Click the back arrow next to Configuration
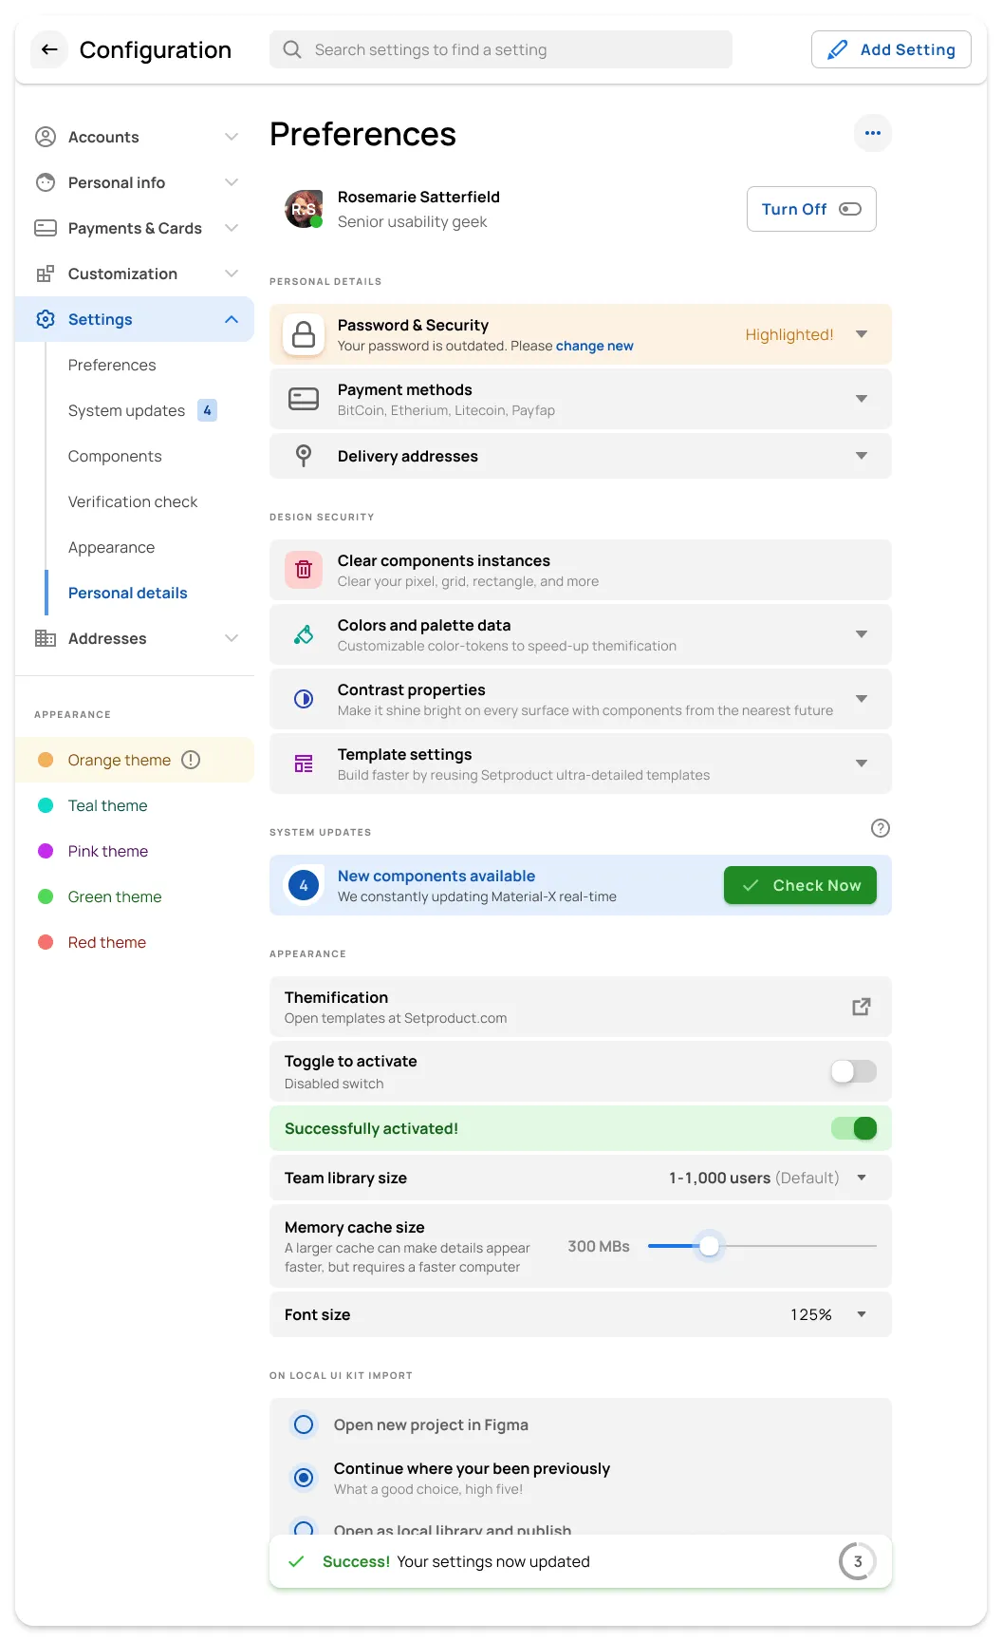Image resolution: width=1002 pixels, height=1641 pixels. click(49, 49)
